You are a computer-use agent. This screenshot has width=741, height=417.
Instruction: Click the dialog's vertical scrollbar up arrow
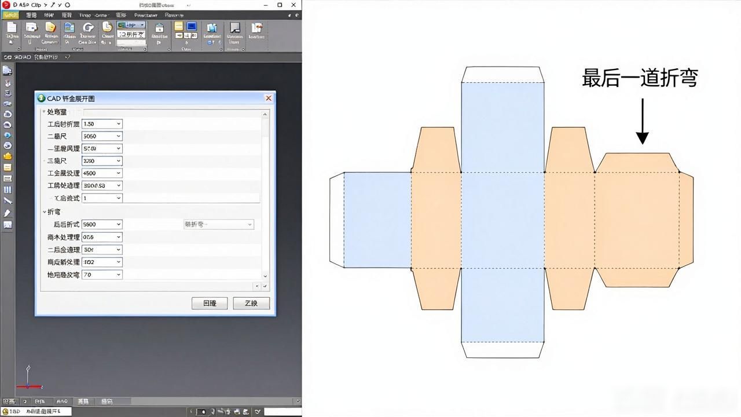(265, 114)
